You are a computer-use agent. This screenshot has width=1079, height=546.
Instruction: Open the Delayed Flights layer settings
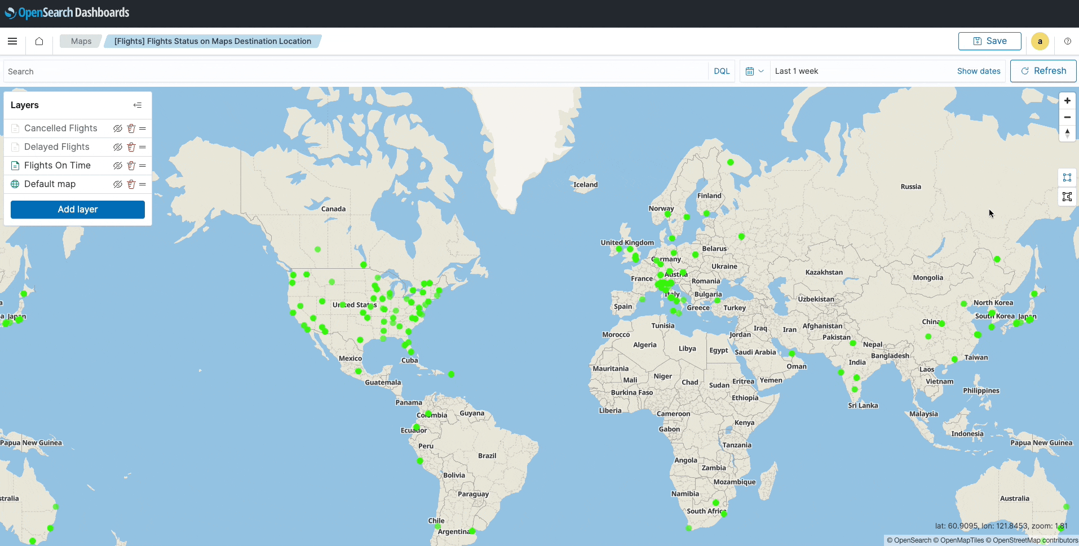click(x=57, y=147)
